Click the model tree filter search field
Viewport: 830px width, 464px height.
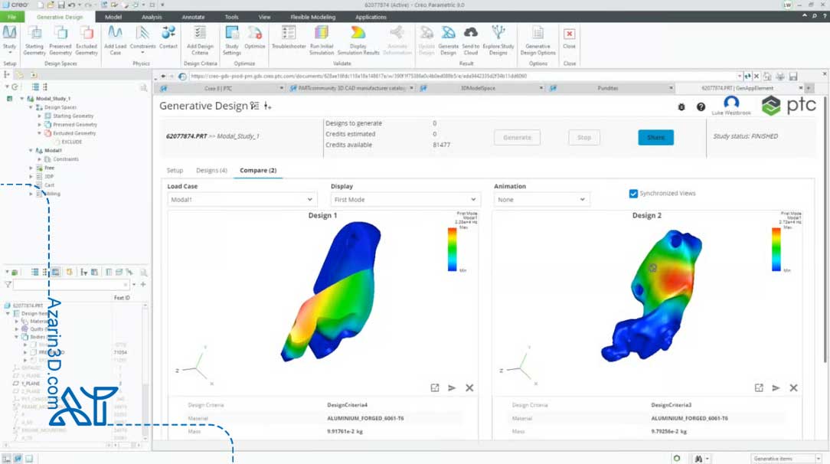70,285
